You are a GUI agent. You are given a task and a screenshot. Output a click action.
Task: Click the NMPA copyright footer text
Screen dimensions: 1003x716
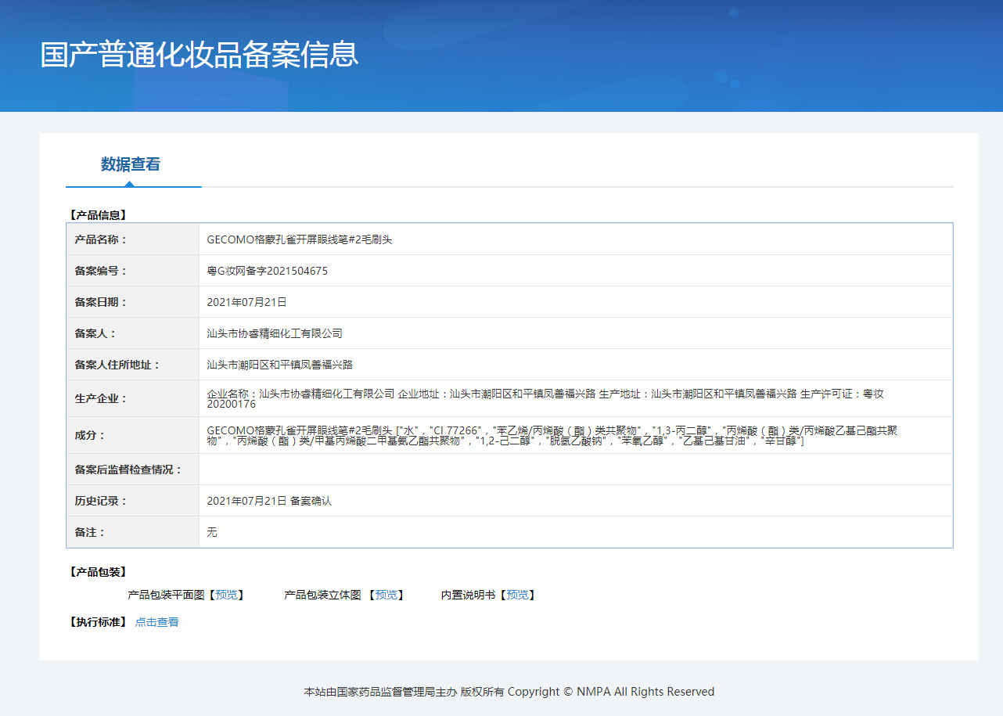(x=509, y=692)
